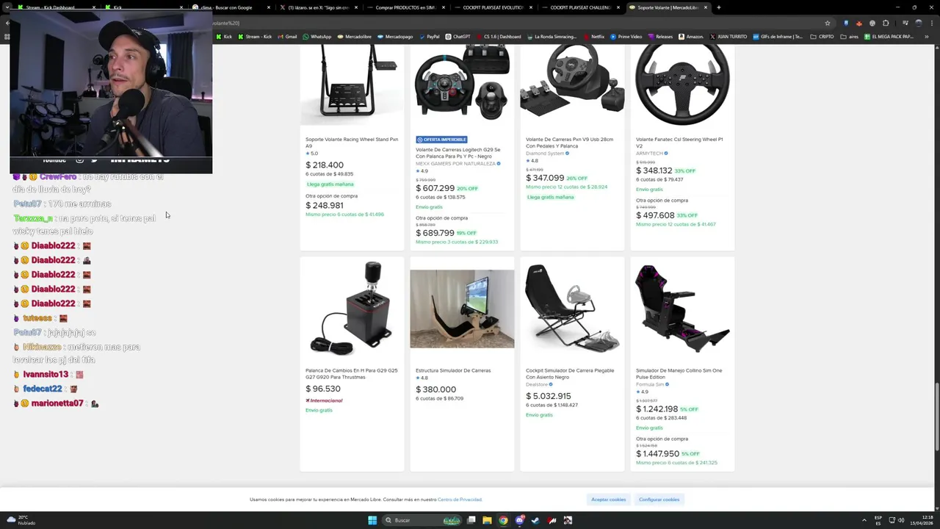Click the ESP language indicator
This screenshot has width=940, height=529.
[878, 520]
